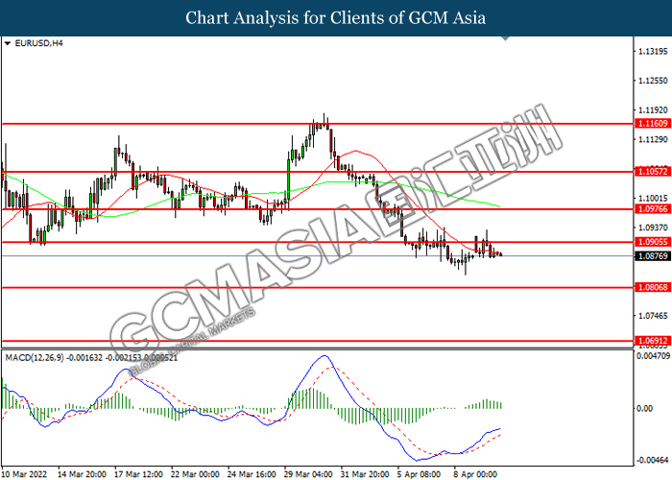
Task: Click the 24 Mar 16:00 time label
Action: (x=252, y=474)
